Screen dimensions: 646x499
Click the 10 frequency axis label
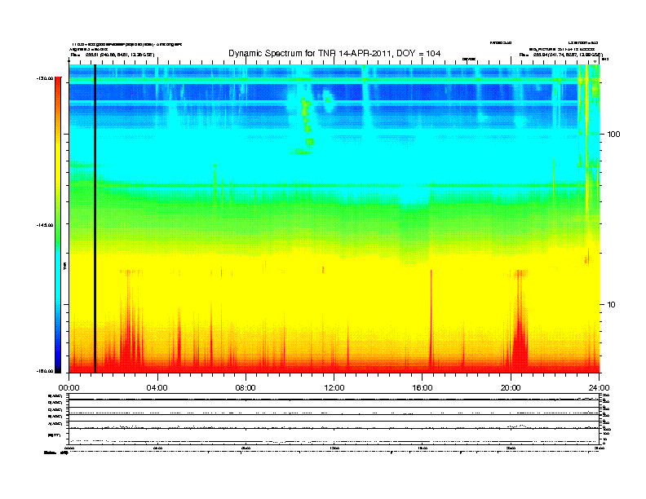tap(612, 305)
